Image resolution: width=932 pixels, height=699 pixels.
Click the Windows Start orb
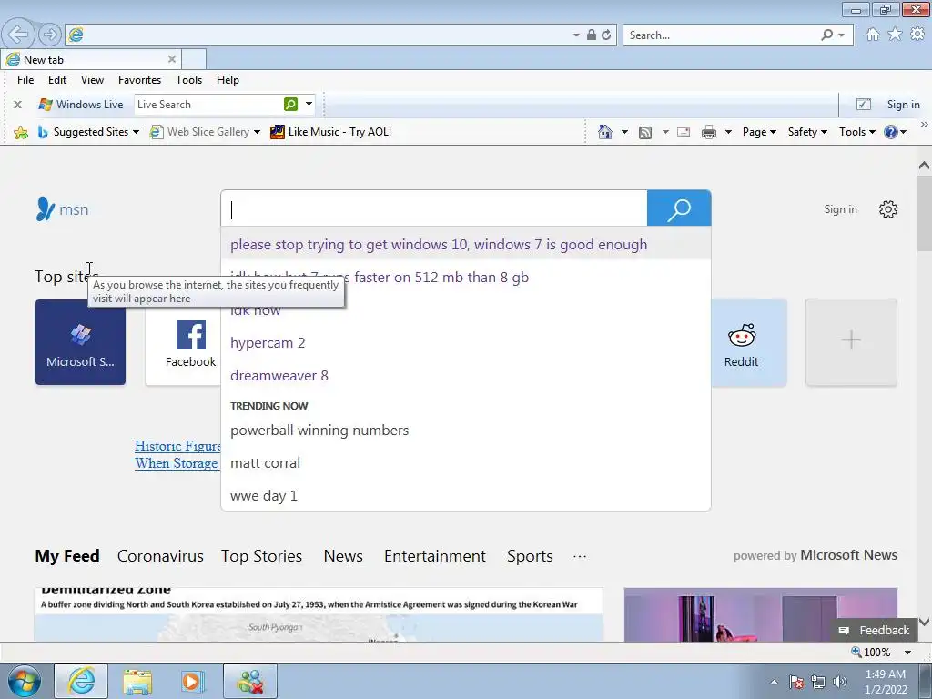tap(25, 681)
